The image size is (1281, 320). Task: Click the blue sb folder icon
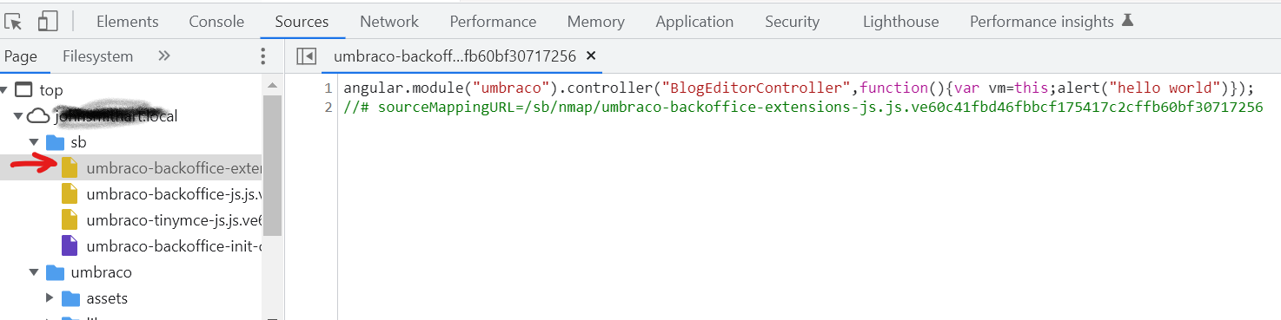coord(55,141)
